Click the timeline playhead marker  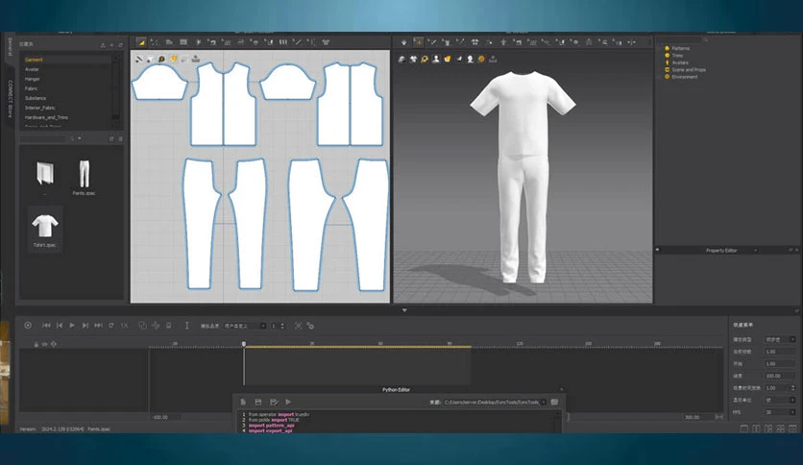(x=244, y=344)
